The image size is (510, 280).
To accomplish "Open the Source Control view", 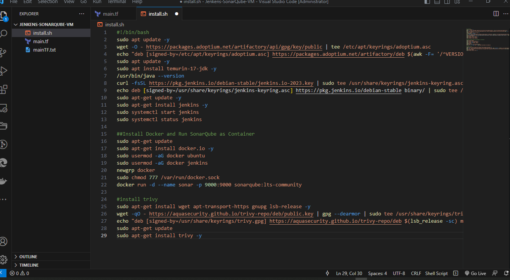I will coord(4,52).
